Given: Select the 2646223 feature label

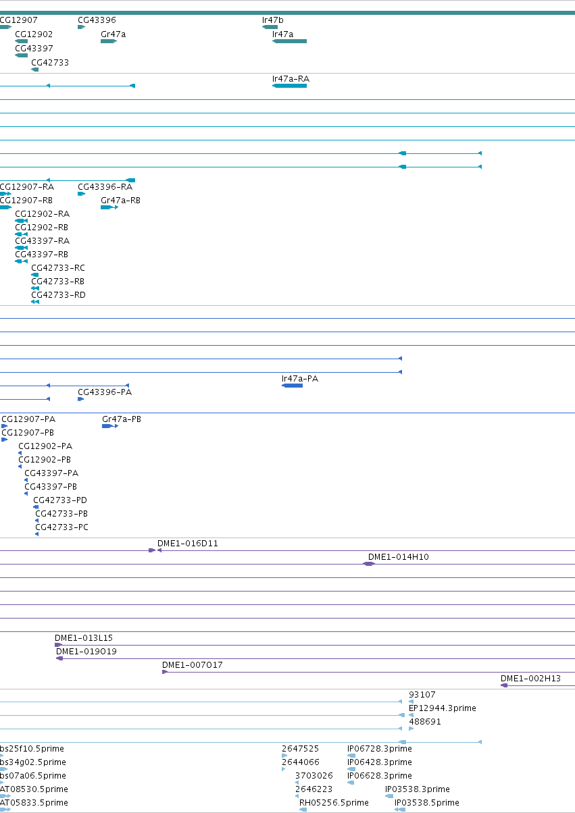Looking at the screenshot, I should point(314,789).
